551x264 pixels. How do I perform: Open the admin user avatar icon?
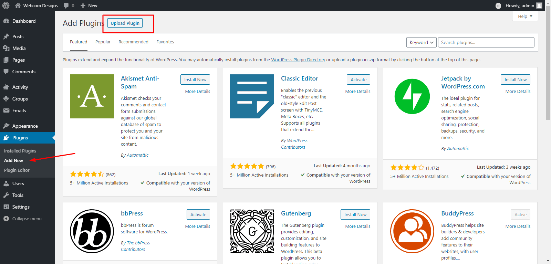click(x=539, y=6)
